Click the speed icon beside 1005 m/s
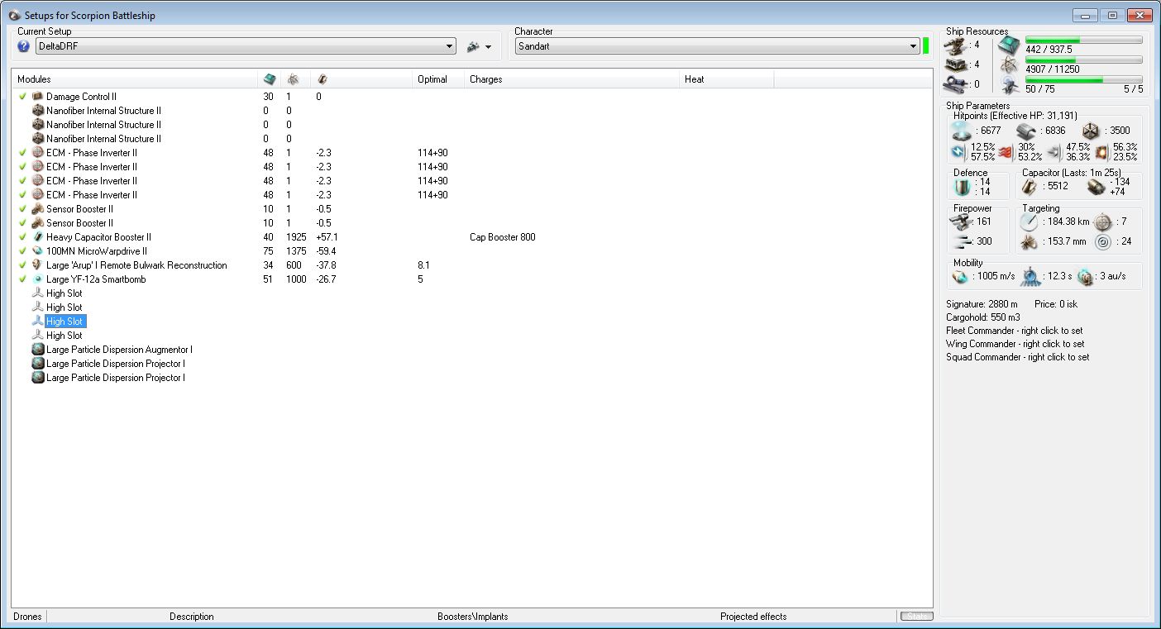This screenshot has width=1161, height=629. coord(959,276)
